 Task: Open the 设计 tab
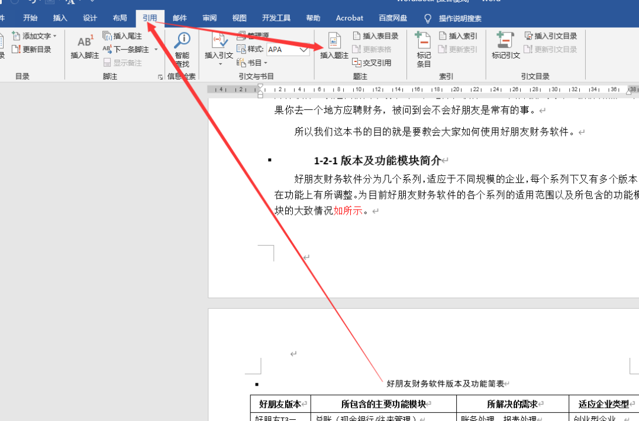[90, 18]
